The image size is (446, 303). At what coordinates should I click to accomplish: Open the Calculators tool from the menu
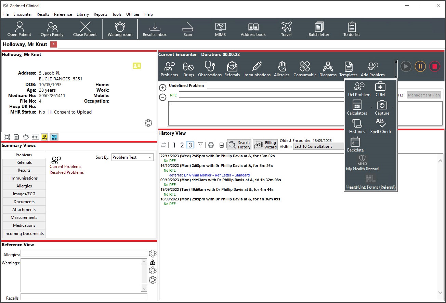click(x=357, y=107)
